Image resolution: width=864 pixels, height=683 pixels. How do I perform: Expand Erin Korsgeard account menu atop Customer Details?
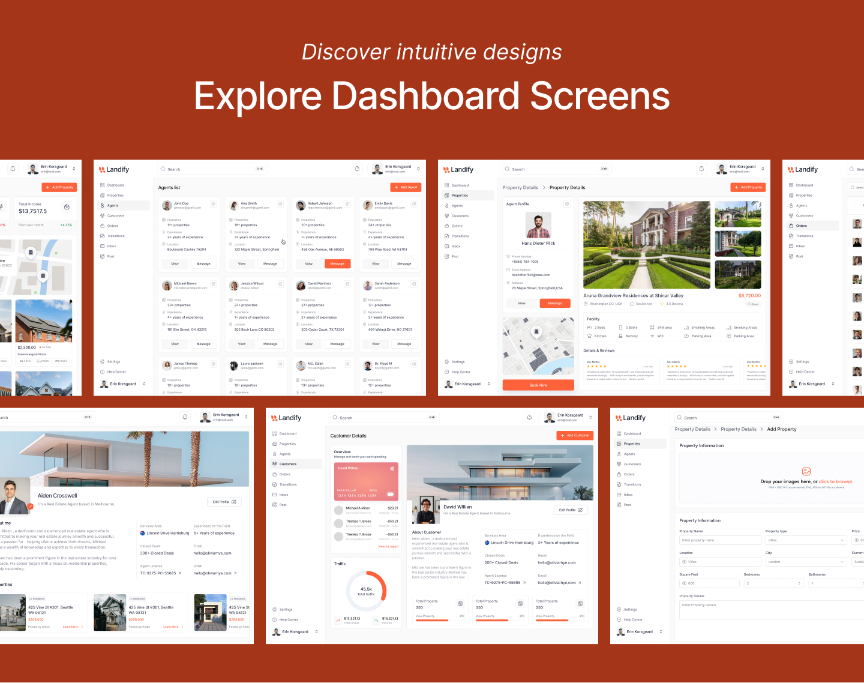click(x=590, y=417)
